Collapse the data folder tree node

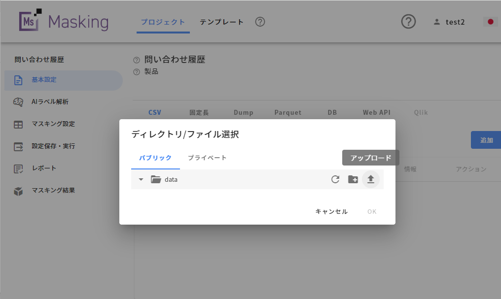coord(141,179)
